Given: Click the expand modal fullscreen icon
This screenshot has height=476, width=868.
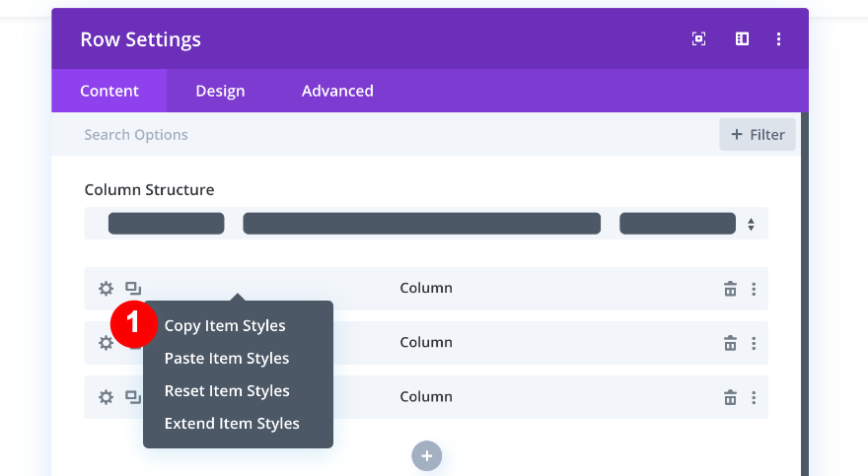Looking at the screenshot, I should (698, 39).
